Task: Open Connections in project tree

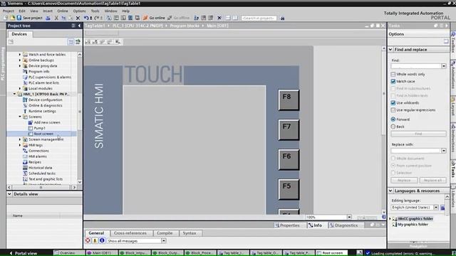Action: pos(38,151)
